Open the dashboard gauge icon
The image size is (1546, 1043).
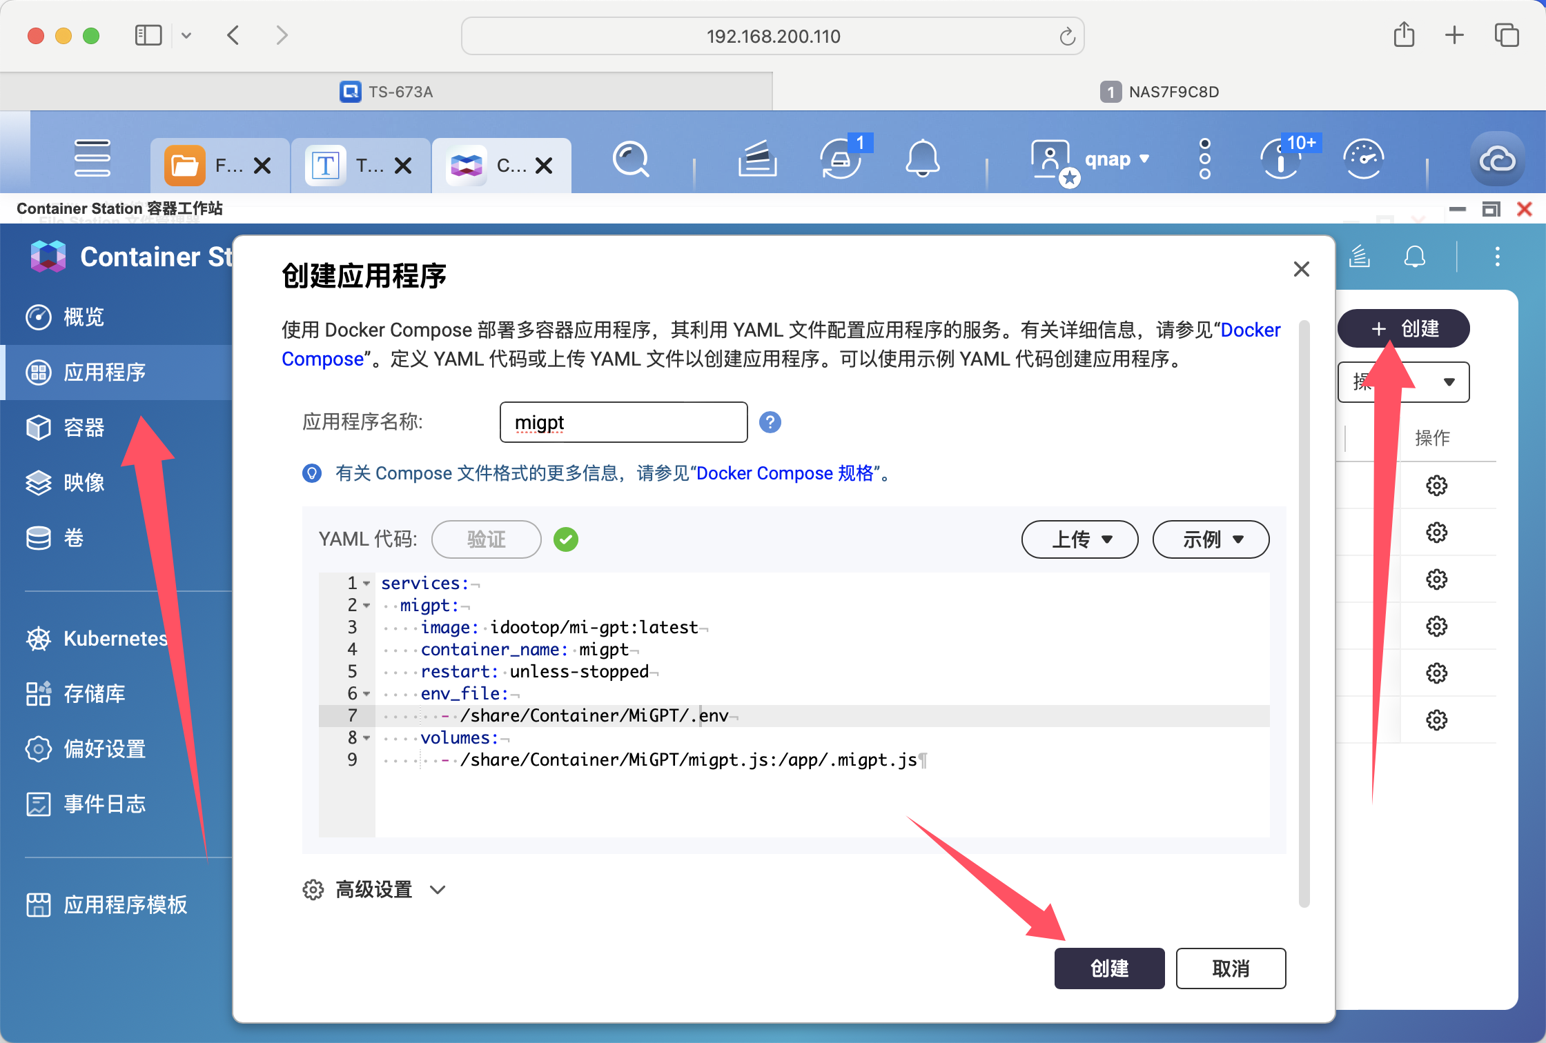pos(1364,159)
